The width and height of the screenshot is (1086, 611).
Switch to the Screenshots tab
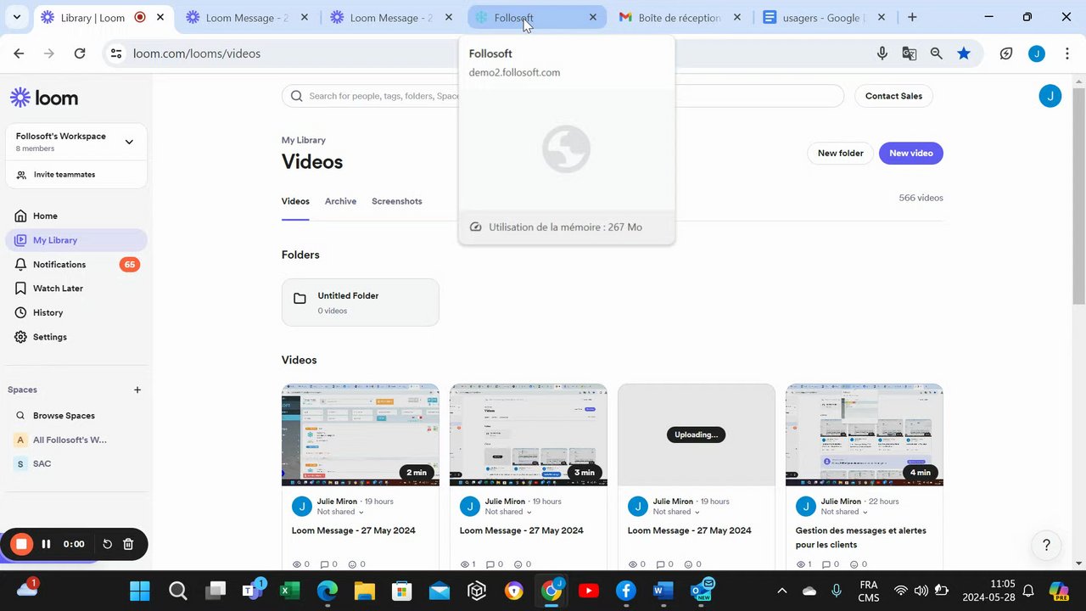click(x=397, y=201)
